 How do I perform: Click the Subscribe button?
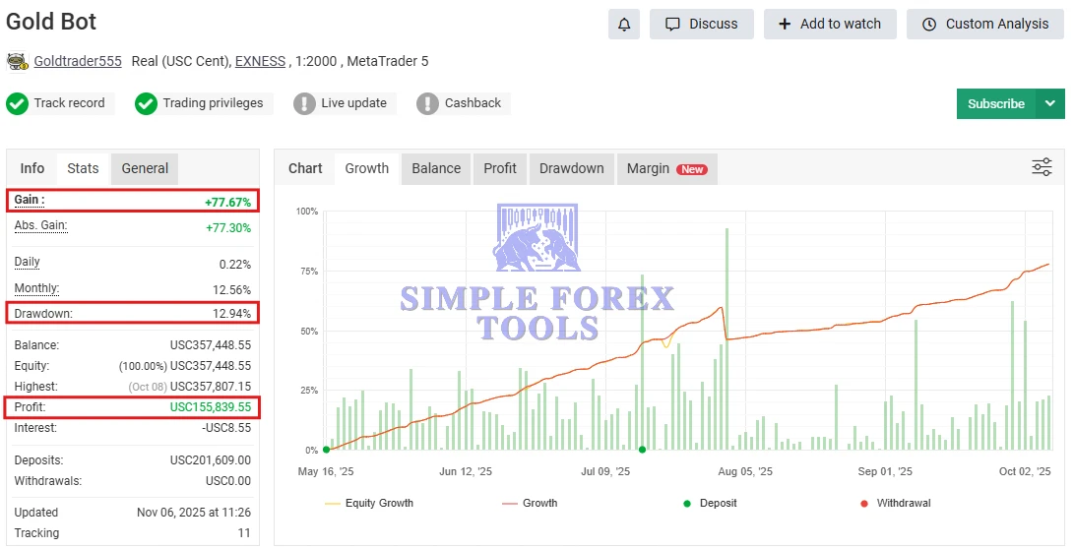pyautogui.click(x=995, y=103)
